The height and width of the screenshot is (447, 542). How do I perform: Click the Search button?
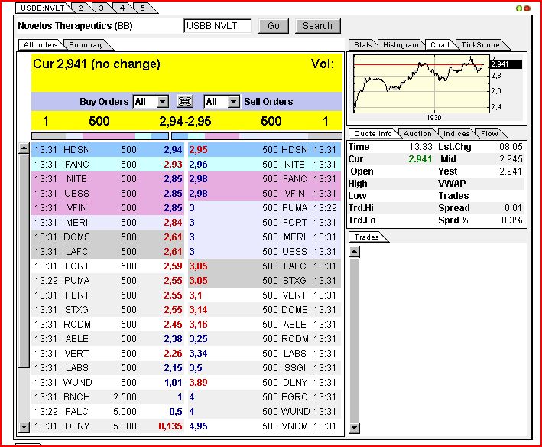tap(317, 25)
